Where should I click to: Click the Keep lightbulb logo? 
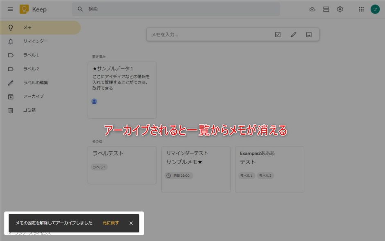[x=24, y=9]
